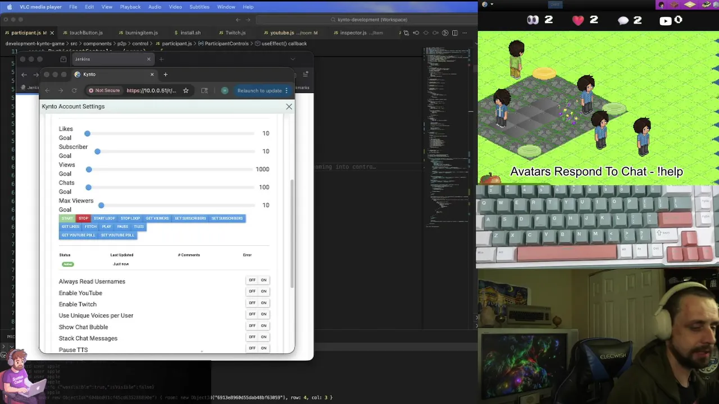Open the Not Secure site info chip
This screenshot has height=404, width=719.
pyautogui.click(x=104, y=90)
